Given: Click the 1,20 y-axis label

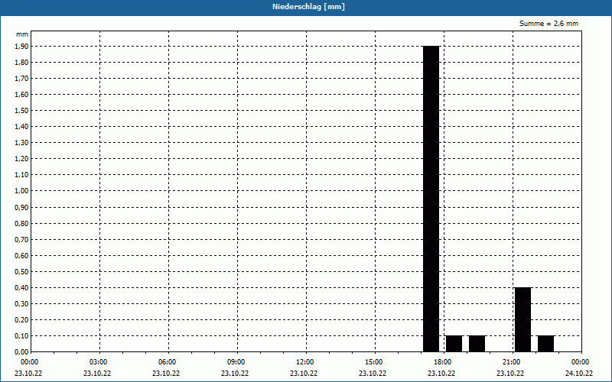Looking at the screenshot, I should pos(21,159).
